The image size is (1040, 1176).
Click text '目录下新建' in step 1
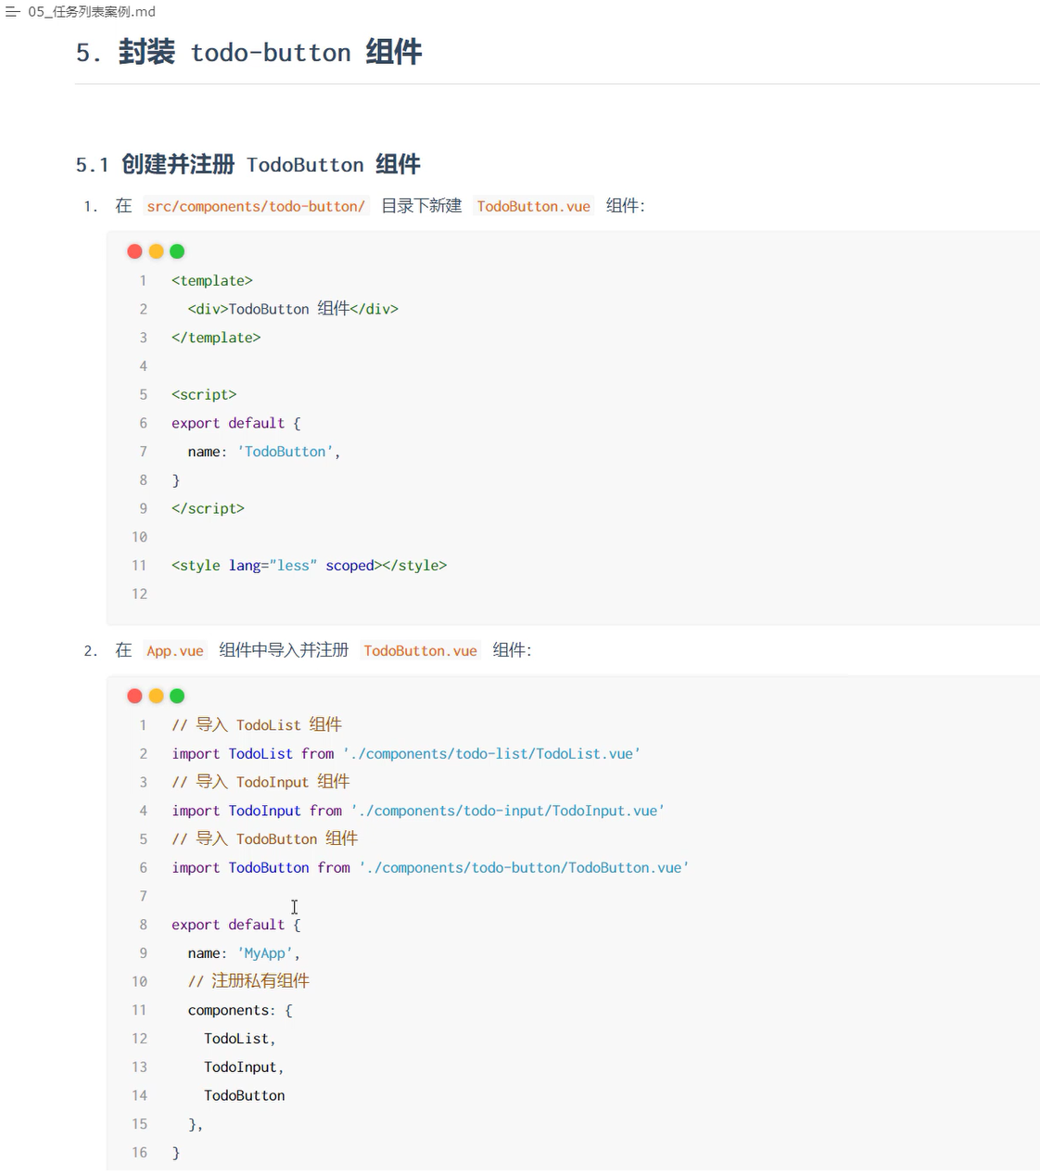(422, 206)
